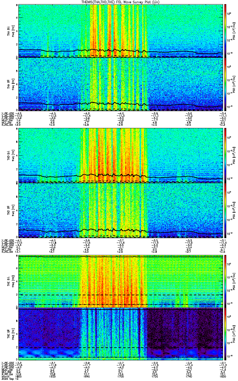Click the 1700 time tick label
The image size is (238, 381).
121,376
